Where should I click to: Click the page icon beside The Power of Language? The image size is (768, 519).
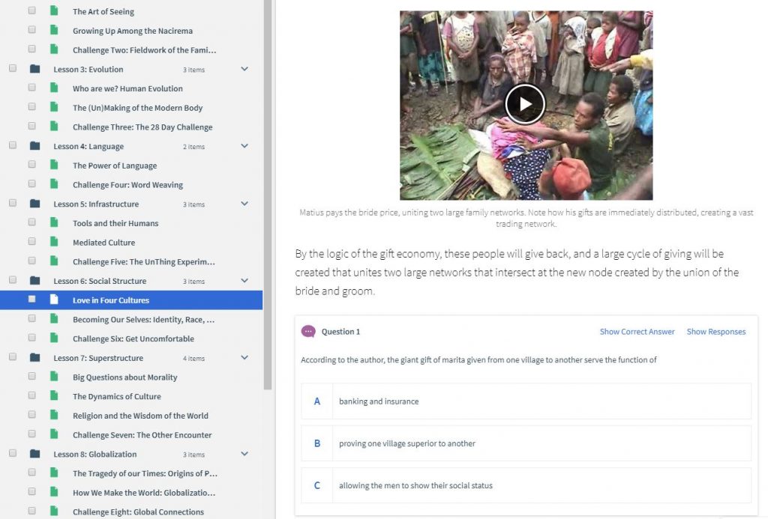[x=54, y=166]
